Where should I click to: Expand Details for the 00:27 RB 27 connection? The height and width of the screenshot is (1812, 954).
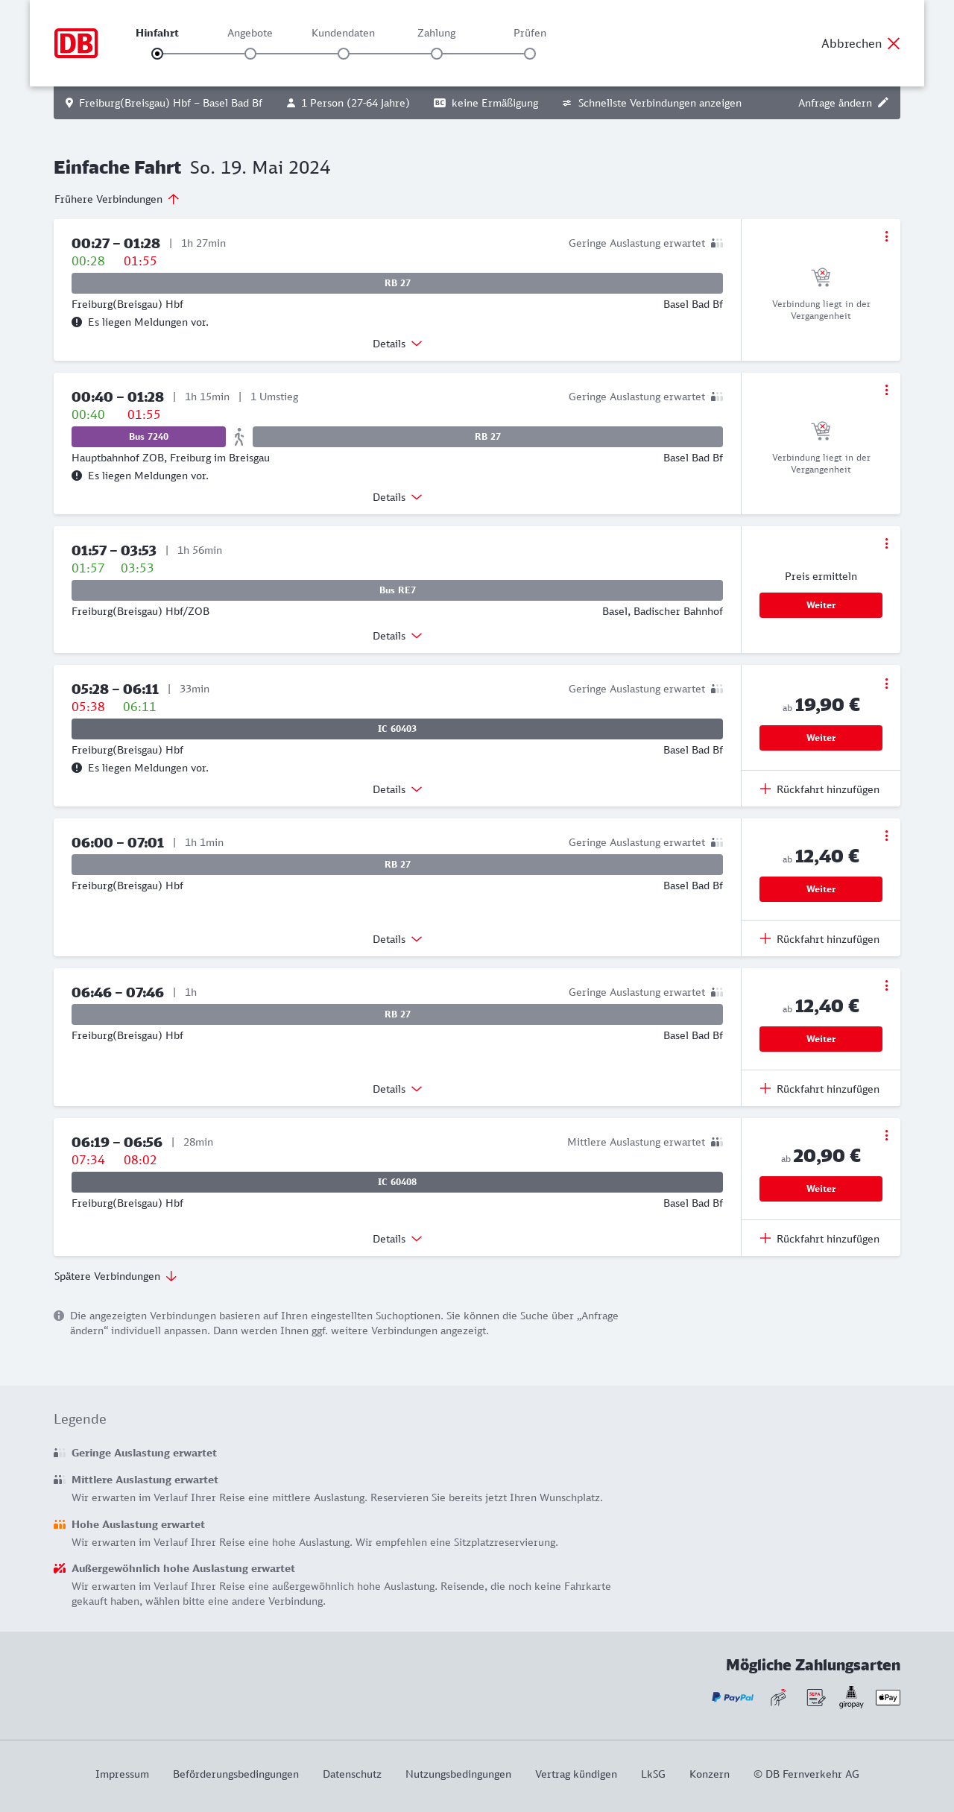397,344
